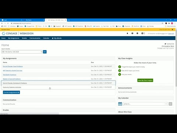Click the globe language icon in header
The image size is (177, 133).
[x=143, y=33]
